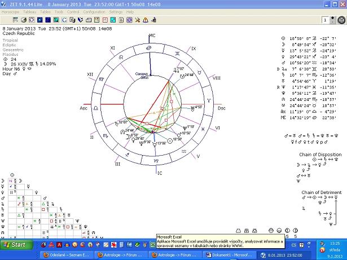This screenshot has height=260, width=347.
Task: Click the red-bordered chart toolbar icon
Action: 105,20
